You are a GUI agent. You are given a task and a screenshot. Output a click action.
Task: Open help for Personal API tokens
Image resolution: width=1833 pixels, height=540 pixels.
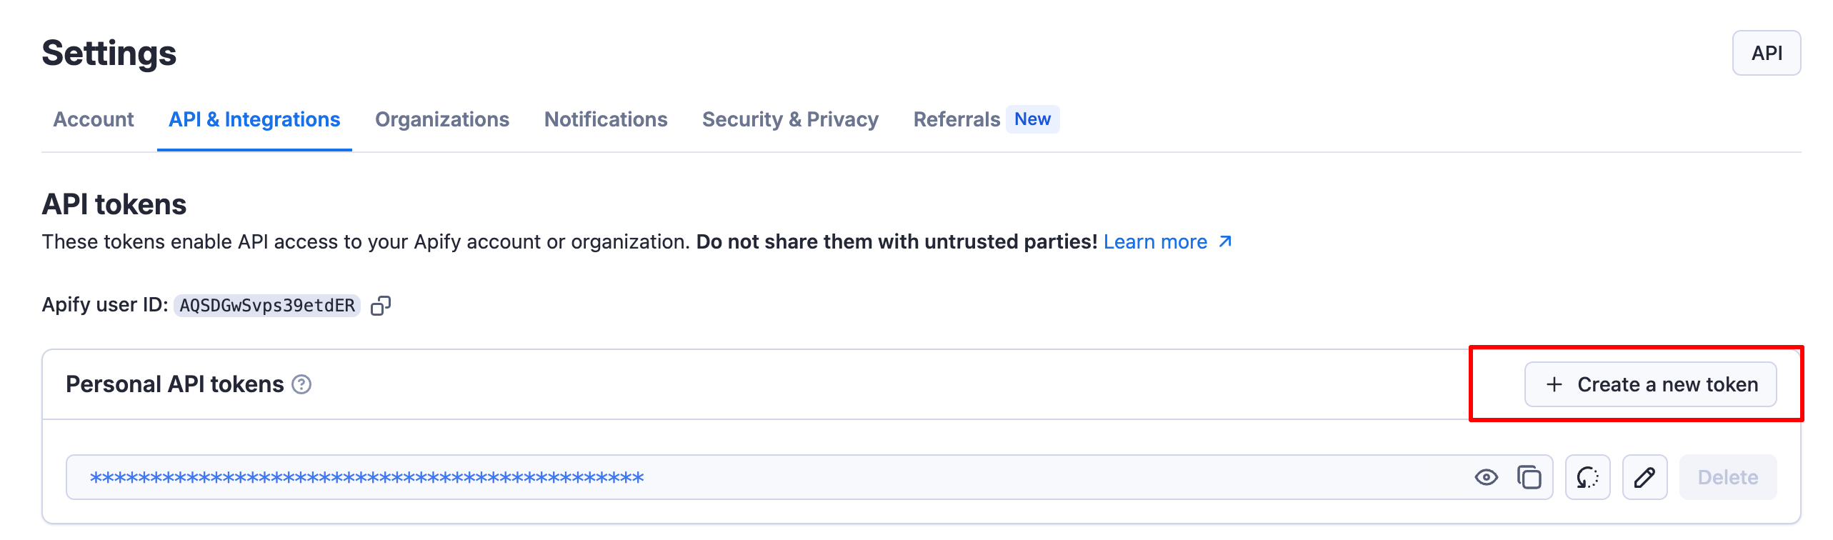[x=301, y=384]
